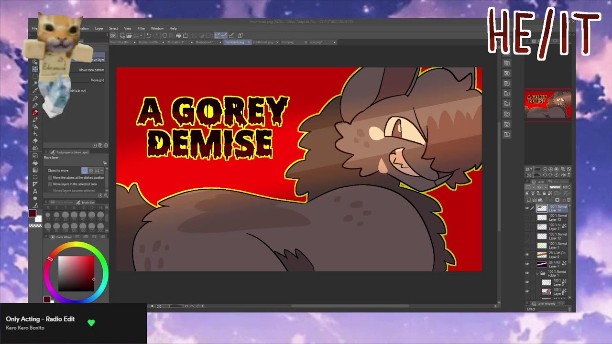Switch to the frost.png tab
This screenshot has height=344, width=612.
coord(287,42)
